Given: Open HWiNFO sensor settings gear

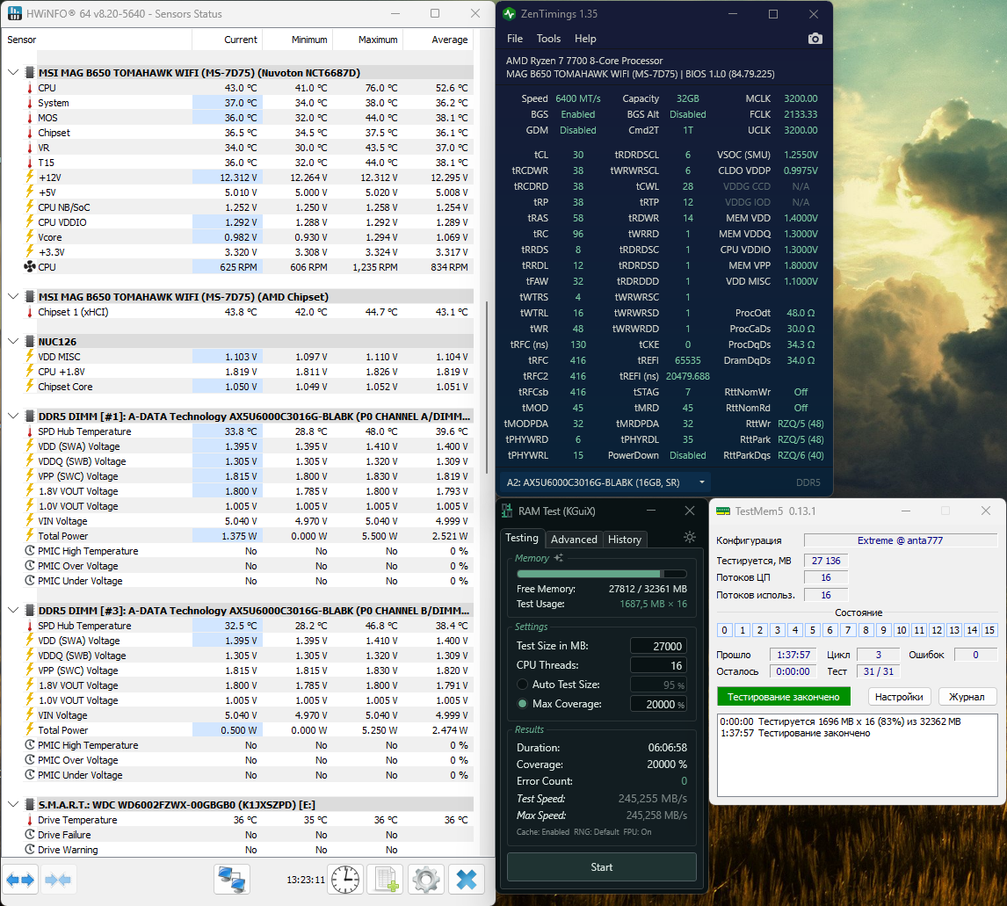Looking at the screenshot, I should tap(426, 880).
